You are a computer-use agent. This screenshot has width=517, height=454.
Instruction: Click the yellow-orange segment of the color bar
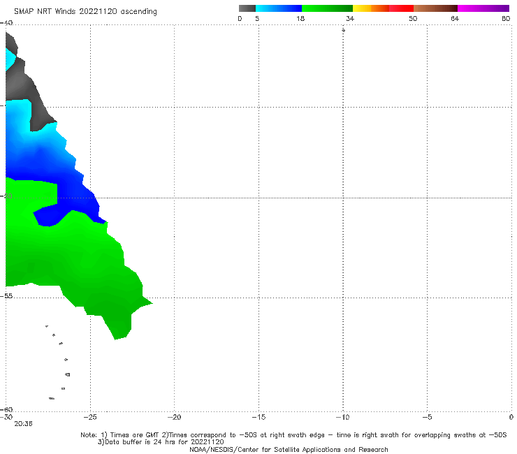[x=371, y=8]
